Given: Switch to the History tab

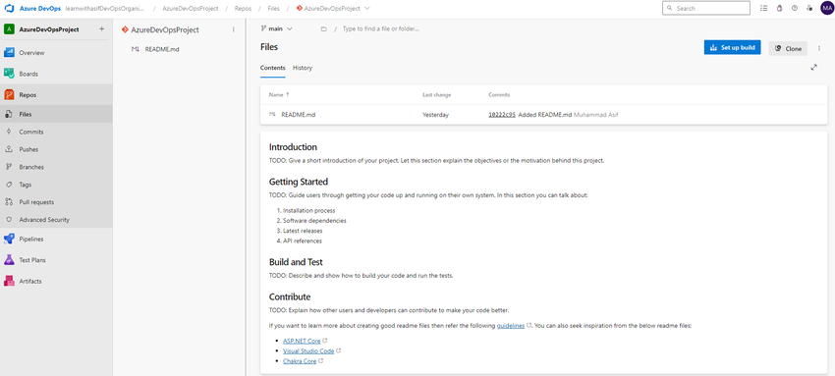Looking at the screenshot, I should 303,68.
